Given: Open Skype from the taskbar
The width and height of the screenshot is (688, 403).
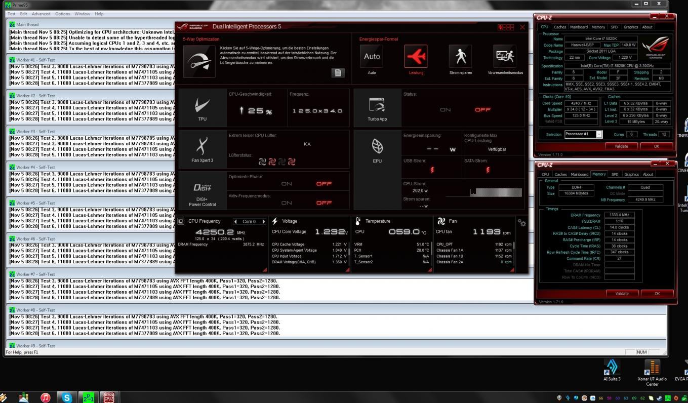Looking at the screenshot, I should click(x=66, y=397).
